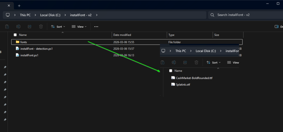Toggle the details pane icon at far right
This screenshot has height=132, width=283.
[276, 27]
